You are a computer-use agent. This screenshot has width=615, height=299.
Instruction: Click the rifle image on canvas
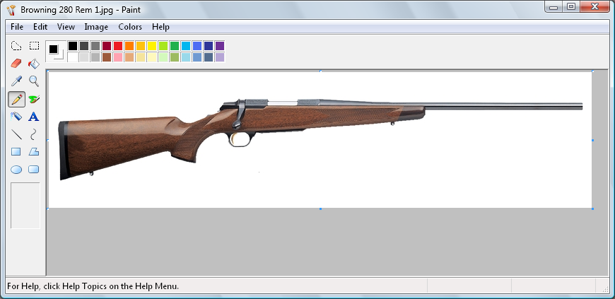tap(320, 139)
